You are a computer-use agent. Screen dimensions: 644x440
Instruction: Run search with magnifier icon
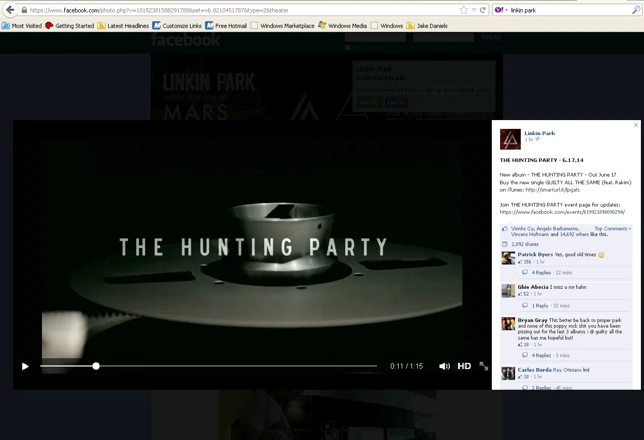pyautogui.click(x=636, y=10)
